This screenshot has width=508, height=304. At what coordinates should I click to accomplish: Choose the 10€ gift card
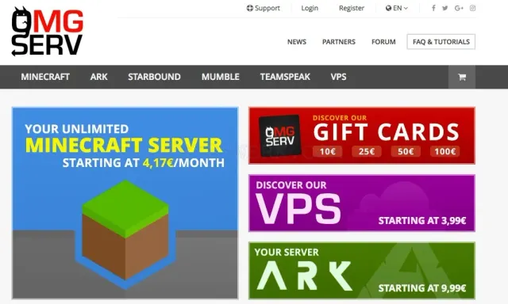(x=328, y=151)
